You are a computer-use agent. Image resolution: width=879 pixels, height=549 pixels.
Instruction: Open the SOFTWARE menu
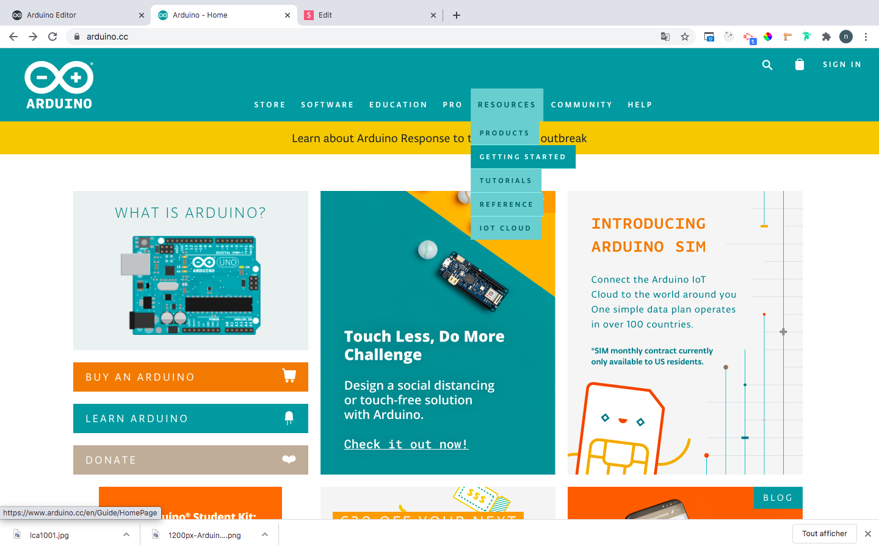pos(327,105)
